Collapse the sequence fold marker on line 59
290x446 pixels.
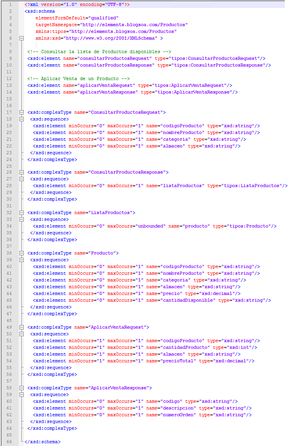[x=21, y=395]
